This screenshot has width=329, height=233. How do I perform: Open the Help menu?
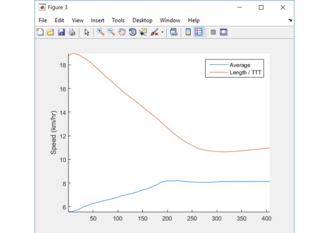coord(194,20)
